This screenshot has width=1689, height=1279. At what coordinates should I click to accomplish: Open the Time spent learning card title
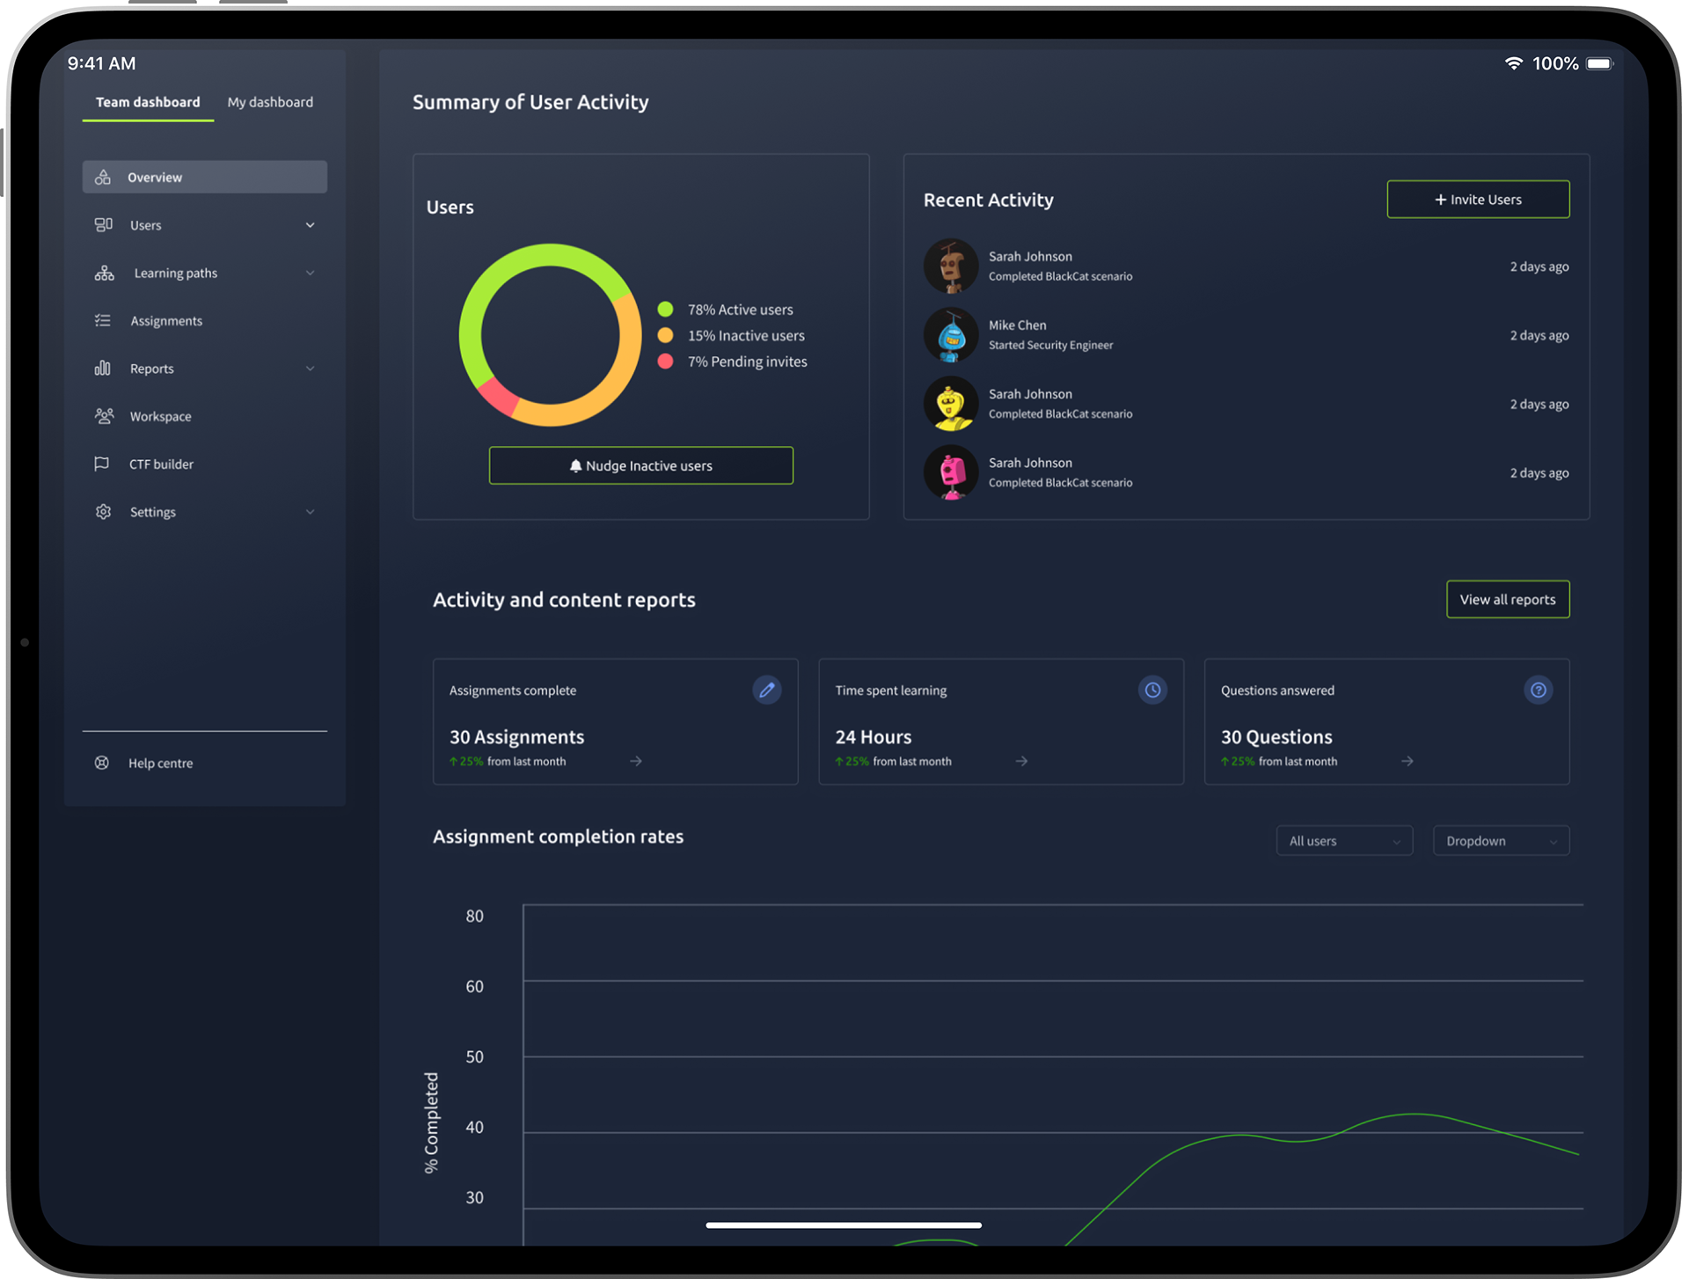pos(891,691)
